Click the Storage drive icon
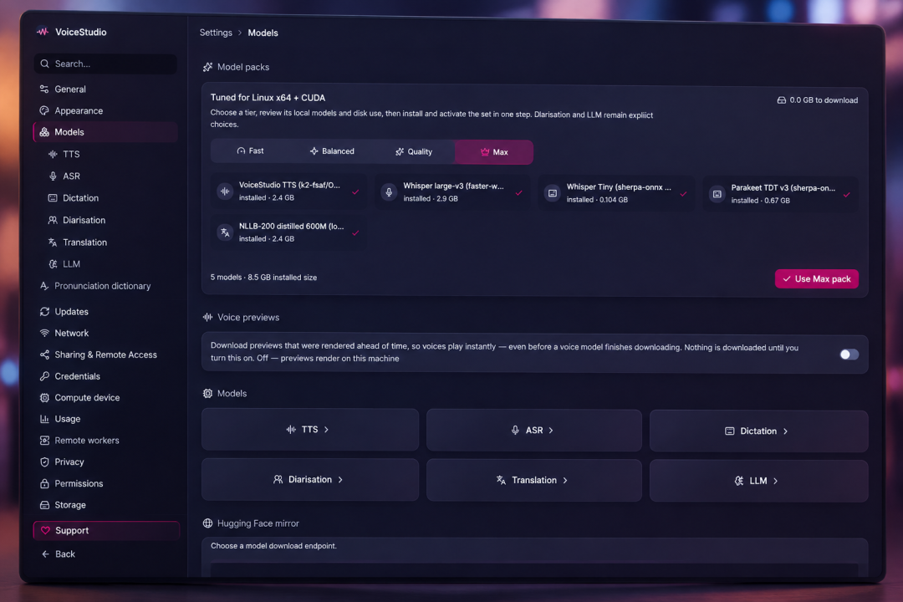This screenshot has width=903, height=602. coord(44,505)
